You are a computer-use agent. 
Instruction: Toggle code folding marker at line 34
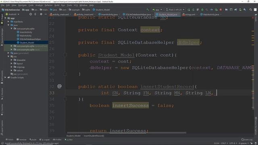65,99
